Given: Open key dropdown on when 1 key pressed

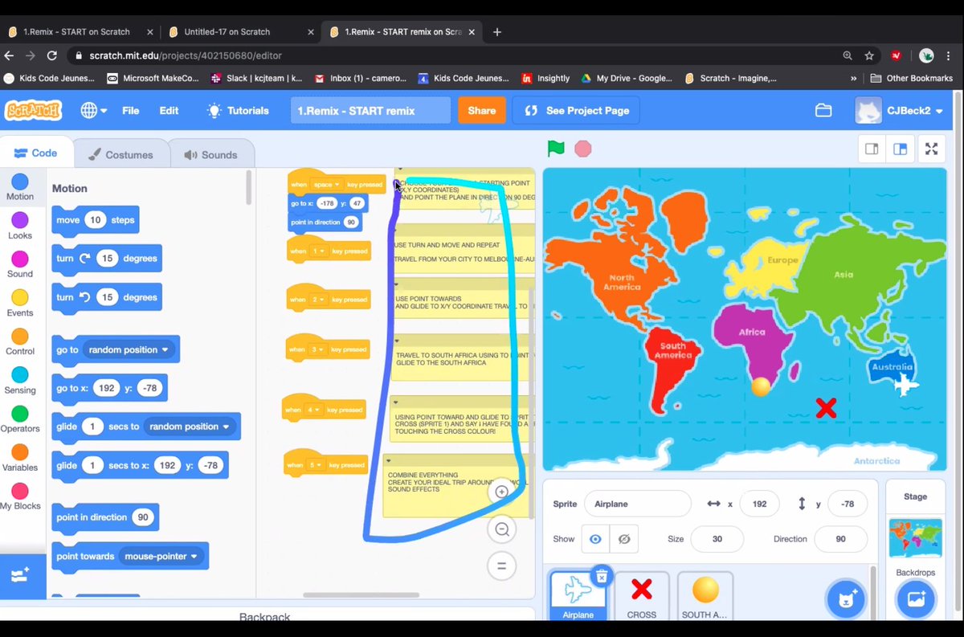Looking at the screenshot, I should 319,251.
